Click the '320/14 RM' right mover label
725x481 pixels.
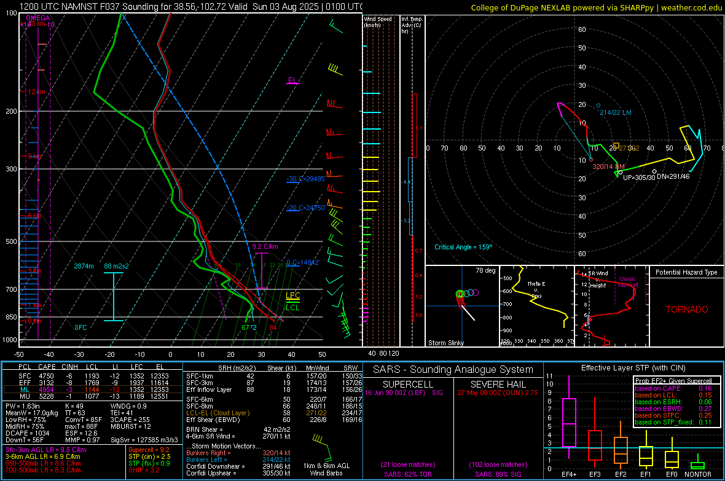click(x=608, y=166)
